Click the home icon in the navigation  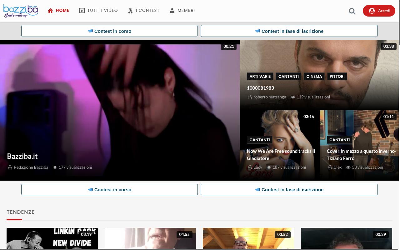51,11
